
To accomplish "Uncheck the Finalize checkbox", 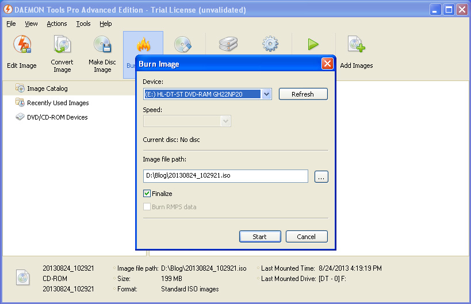I will click(147, 194).
